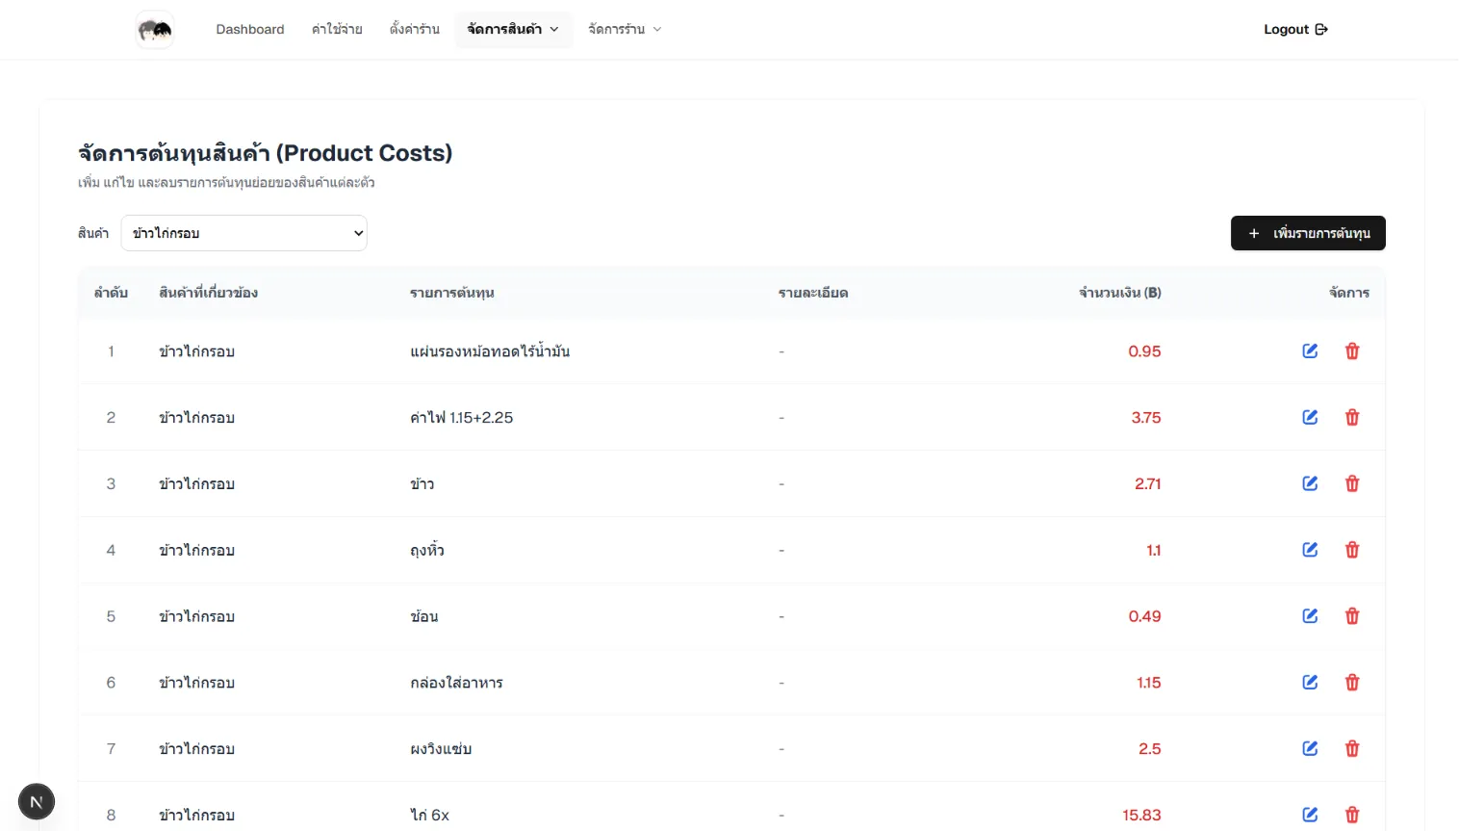
Task: Delete the ค่าไฟ 1.15+2.25 row
Action: (x=1352, y=417)
